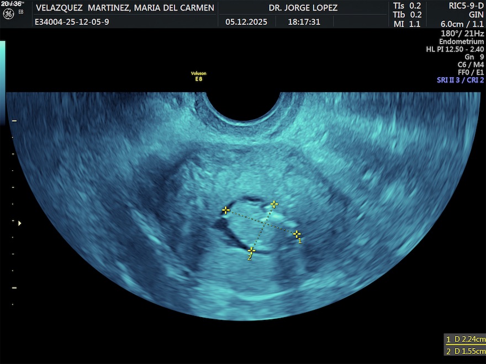Click the yellow focal zone arrow marker
The height and width of the screenshot is (364, 486).
20,223
